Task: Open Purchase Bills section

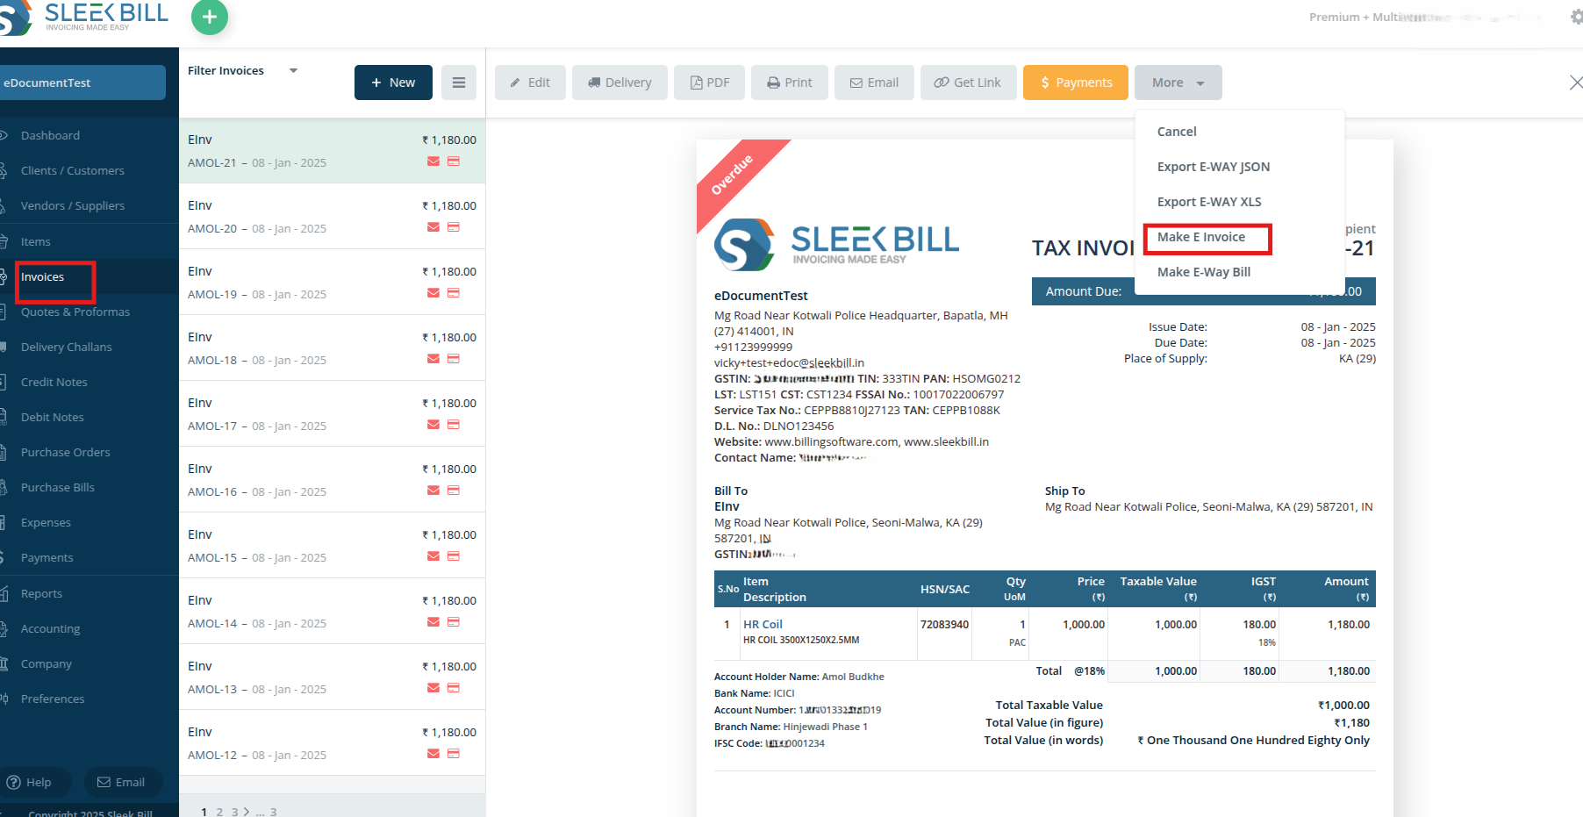Action: pos(58,487)
